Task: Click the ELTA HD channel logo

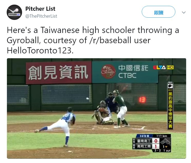Action: pos(163,67)
